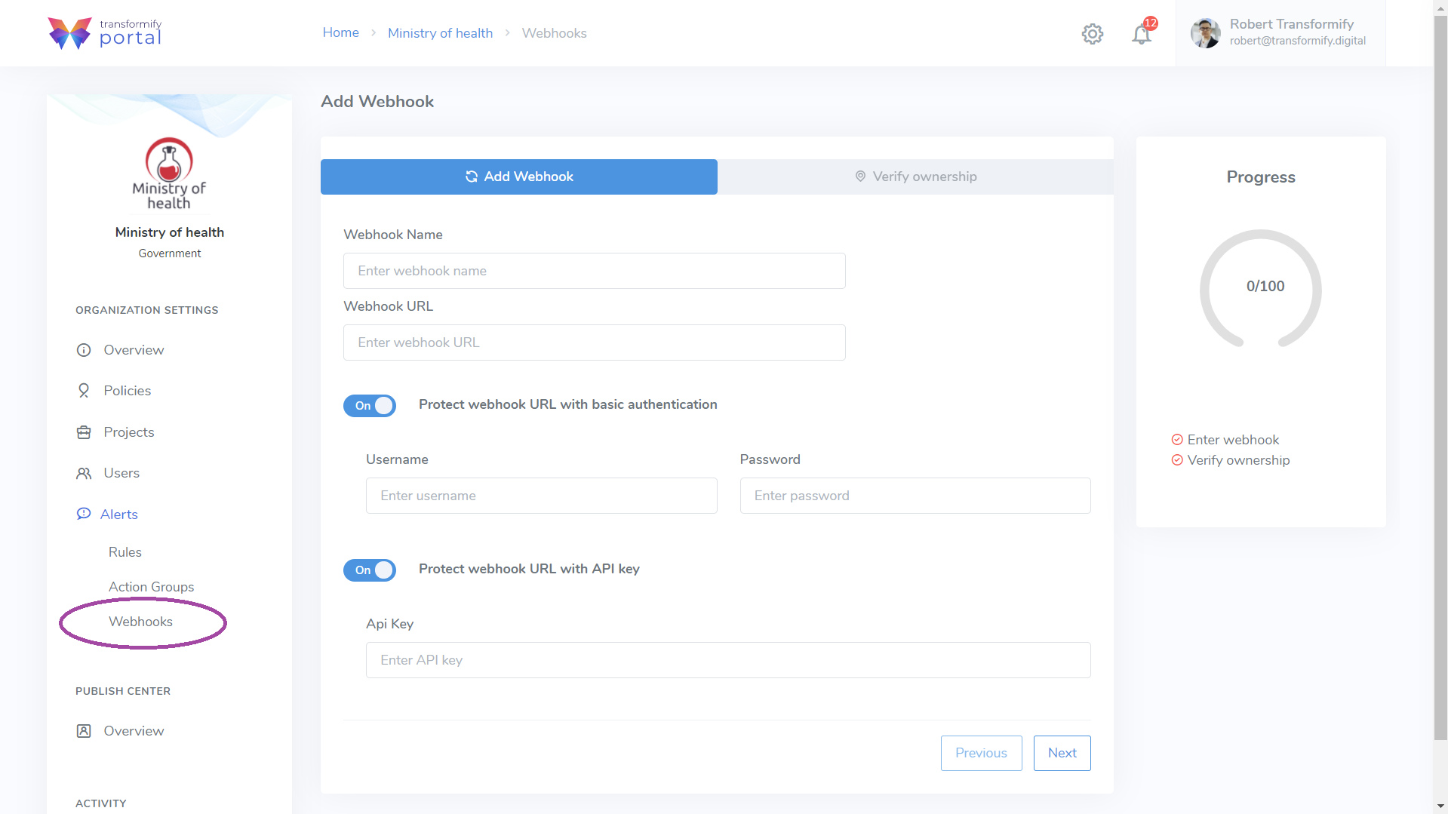Click the 0/100 progress circle

point(1261,287)
